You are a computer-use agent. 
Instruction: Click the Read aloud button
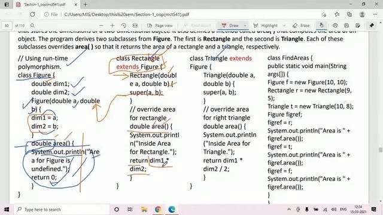[197, 25]
